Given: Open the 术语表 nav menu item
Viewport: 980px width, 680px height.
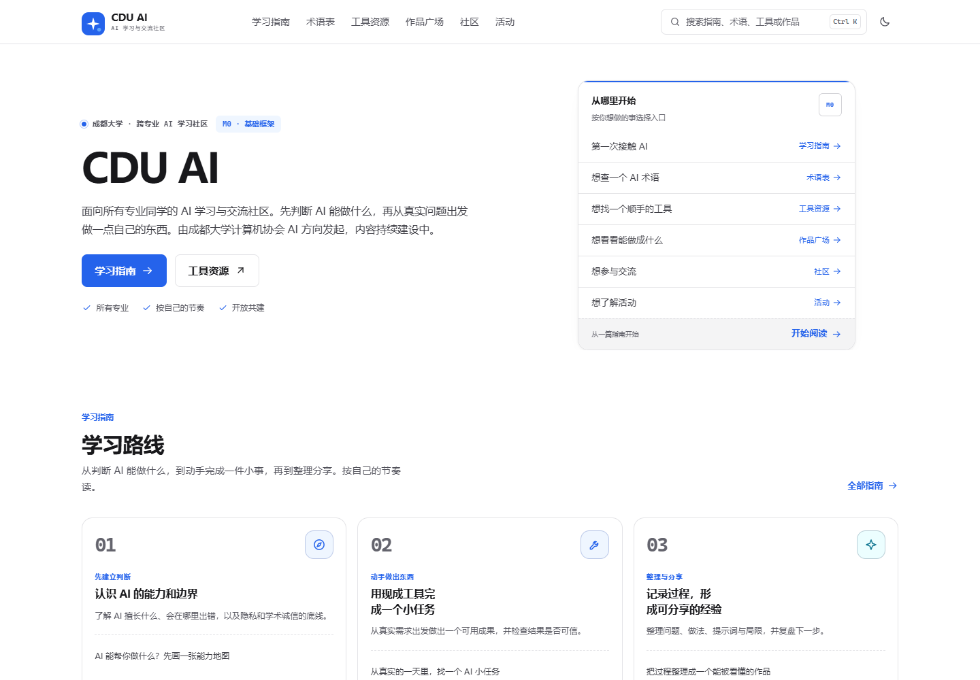Looking at the screenshot, I should [x=321, y=22].
